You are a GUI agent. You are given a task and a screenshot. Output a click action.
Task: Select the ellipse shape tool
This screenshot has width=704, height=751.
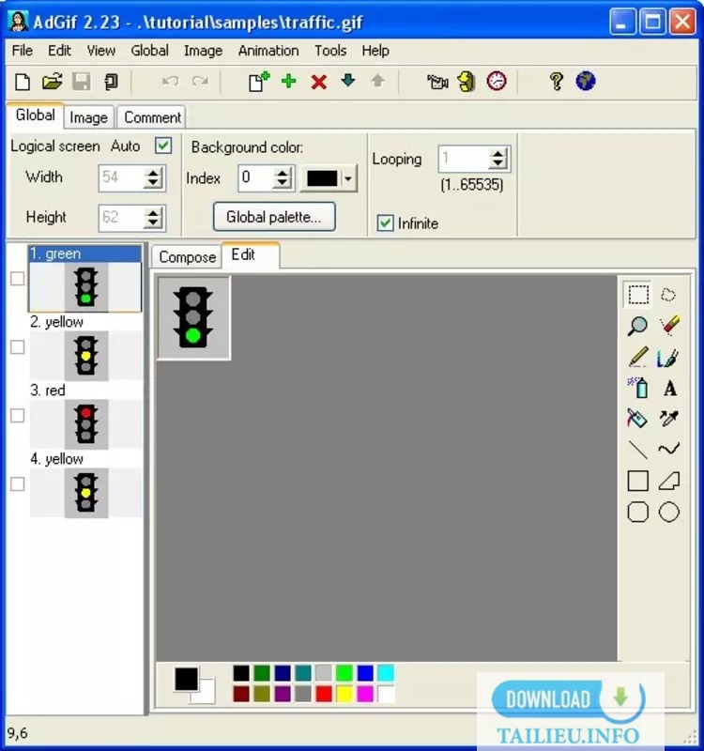pos(669,512)
